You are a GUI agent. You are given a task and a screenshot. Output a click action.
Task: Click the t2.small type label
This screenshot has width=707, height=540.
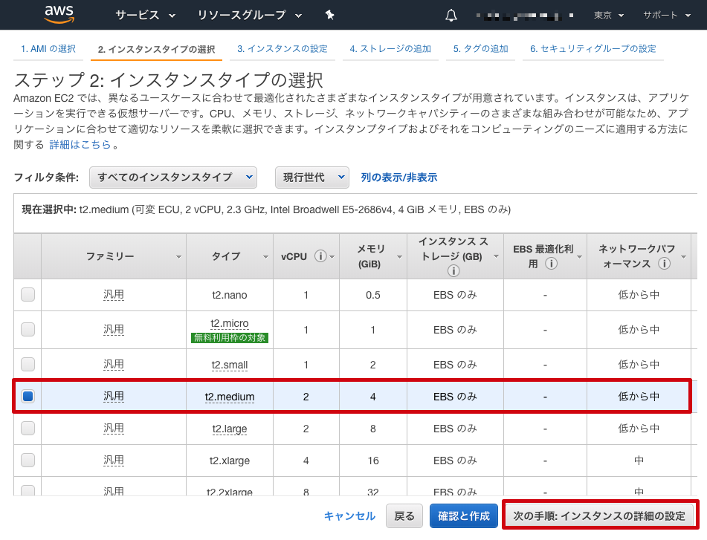(x=230, y=365)
